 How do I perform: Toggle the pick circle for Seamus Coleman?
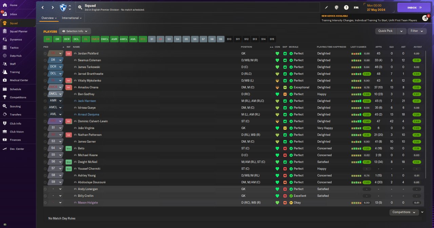(45, 60)
